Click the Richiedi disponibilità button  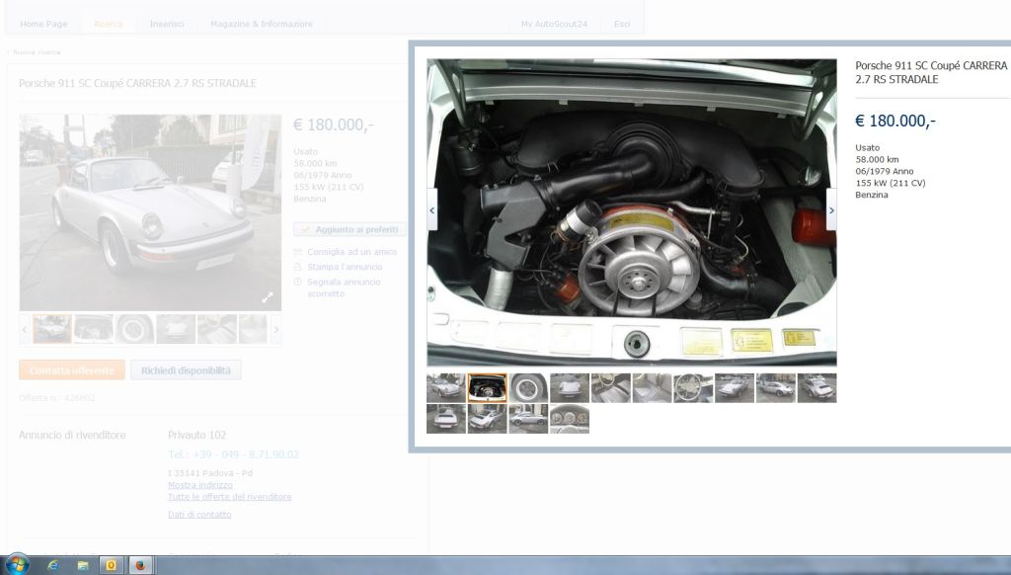[186, 370]
